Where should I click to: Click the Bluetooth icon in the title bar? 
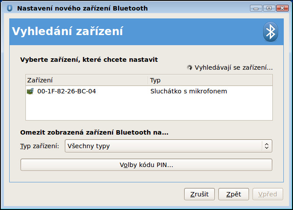(x=10, y=8)
